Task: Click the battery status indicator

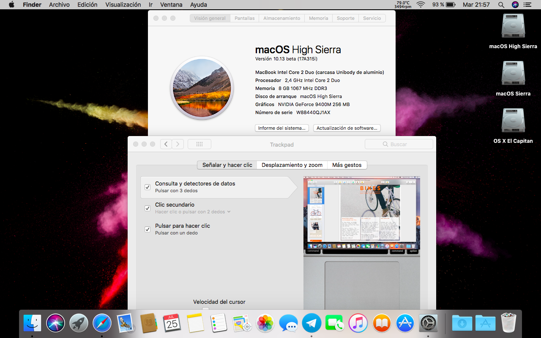Action: [x=443, y=5]
